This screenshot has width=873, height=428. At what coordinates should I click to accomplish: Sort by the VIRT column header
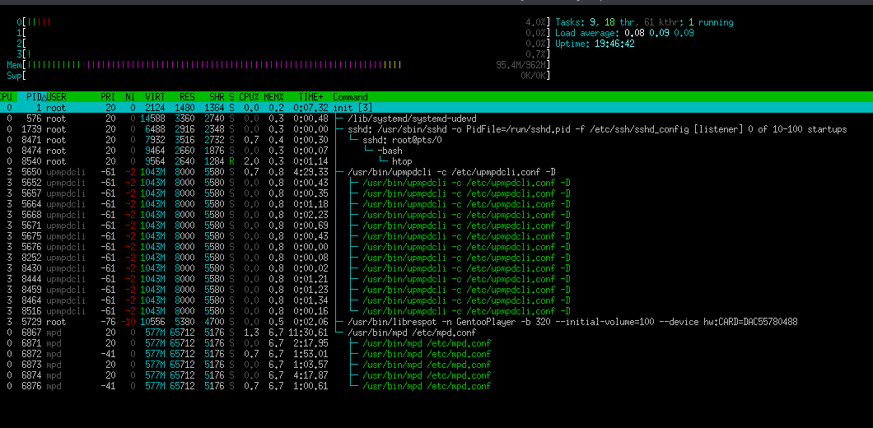pos(155,97)
